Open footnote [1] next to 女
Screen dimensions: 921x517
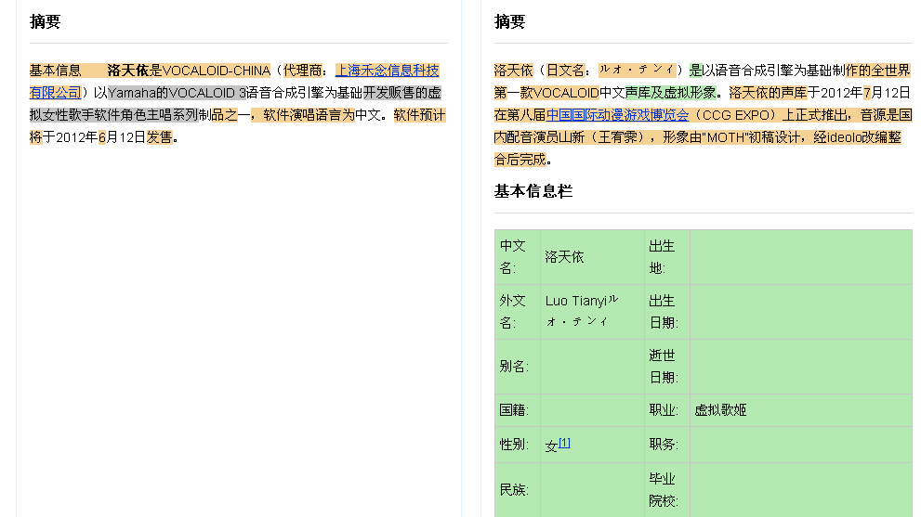pos(564,443)
